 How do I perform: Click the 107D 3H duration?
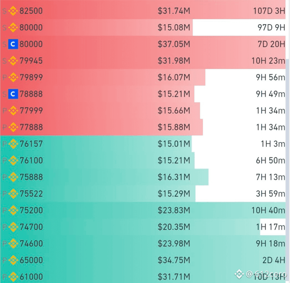tap(269, 11)
